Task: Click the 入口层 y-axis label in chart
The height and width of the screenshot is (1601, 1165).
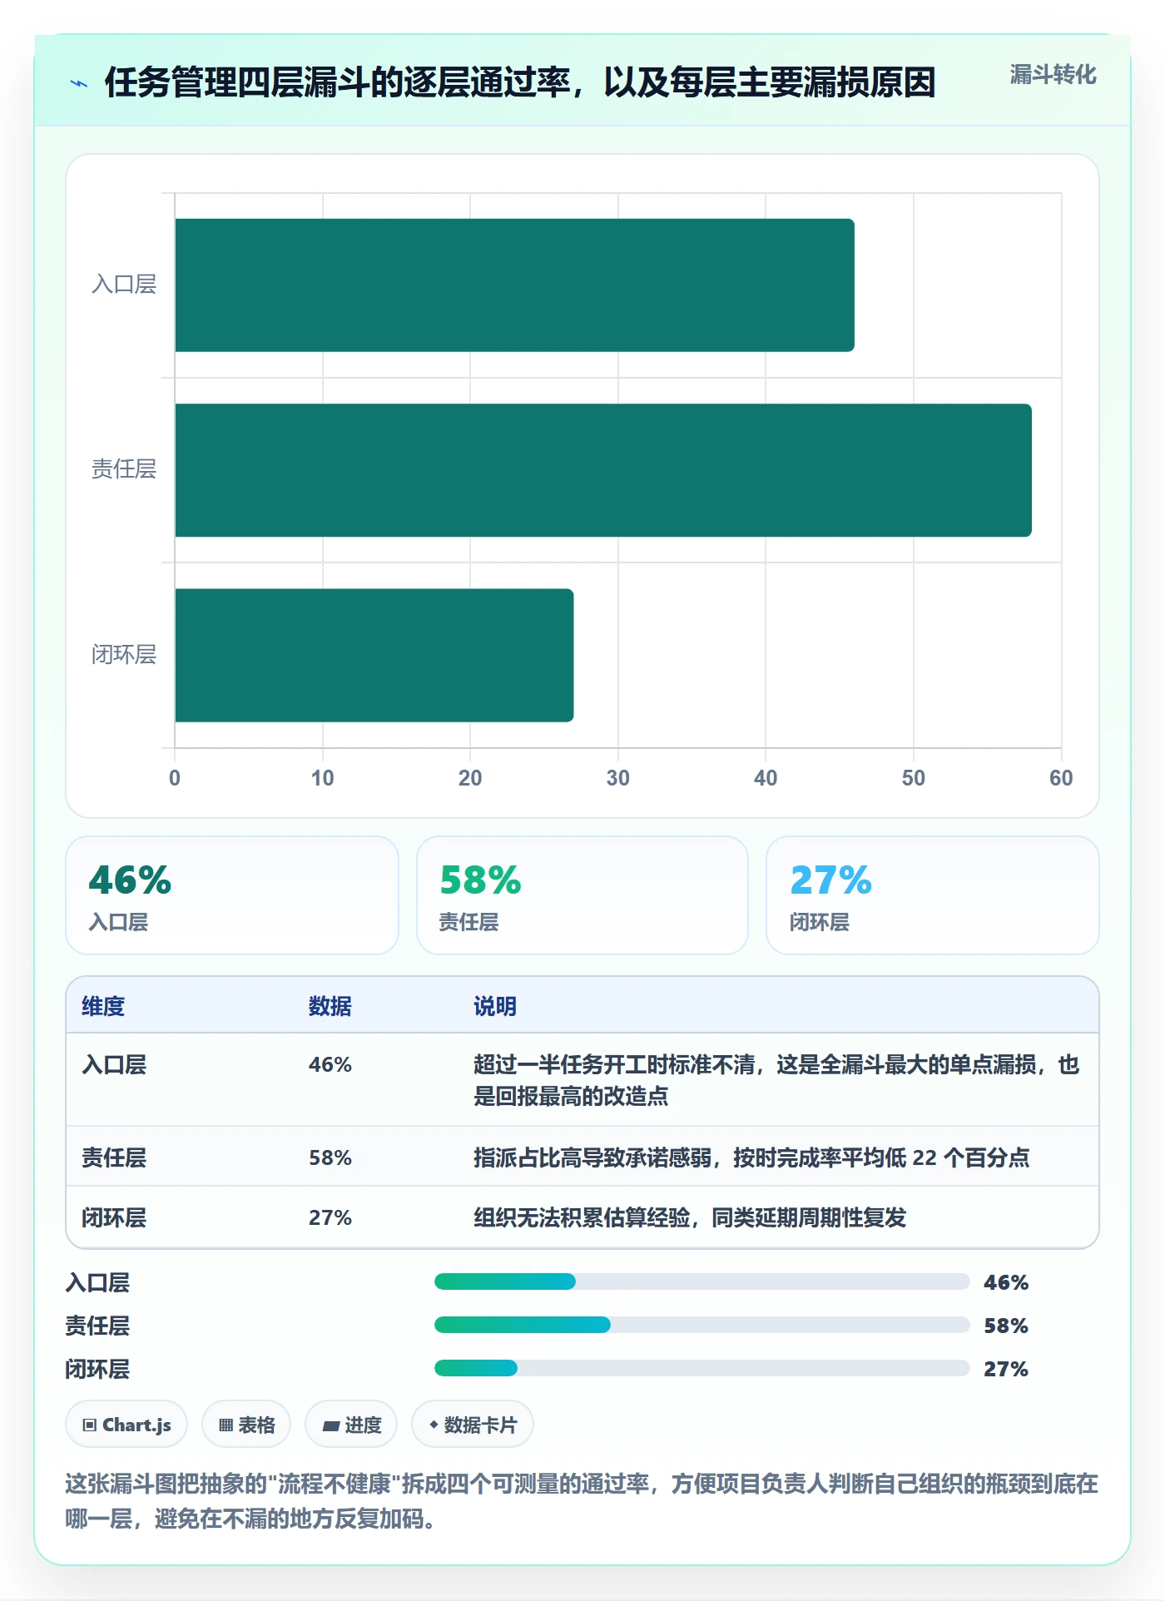Action: [124, 285]
